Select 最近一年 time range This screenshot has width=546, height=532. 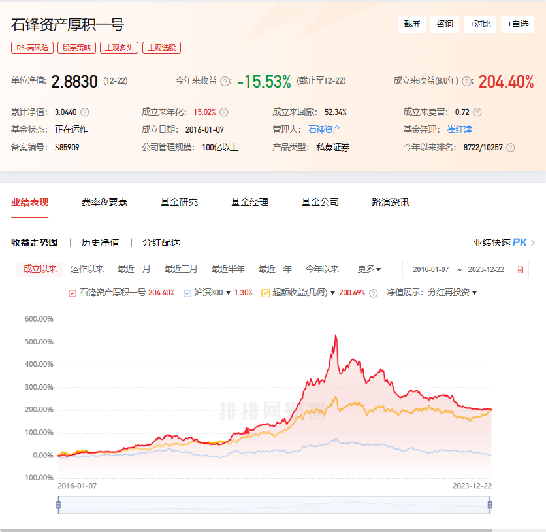(275, 269)
